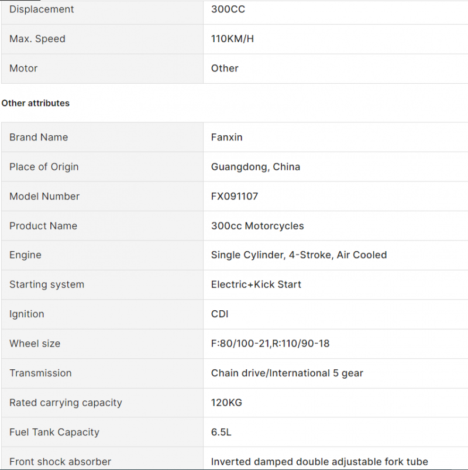Screen dimensions: 468x470
Task: Click the F:80/100-21,R:110/90-18 wheel size
Action: click(x=270, y=344)
